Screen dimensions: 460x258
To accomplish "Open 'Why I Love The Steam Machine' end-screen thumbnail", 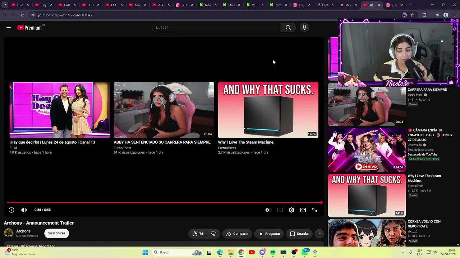I will [268, 110].
